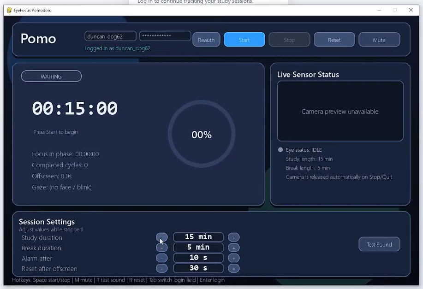This screenshot has height=289, width=423.
Task: Start the Pomodoro timer
Action: pos(244,40)
